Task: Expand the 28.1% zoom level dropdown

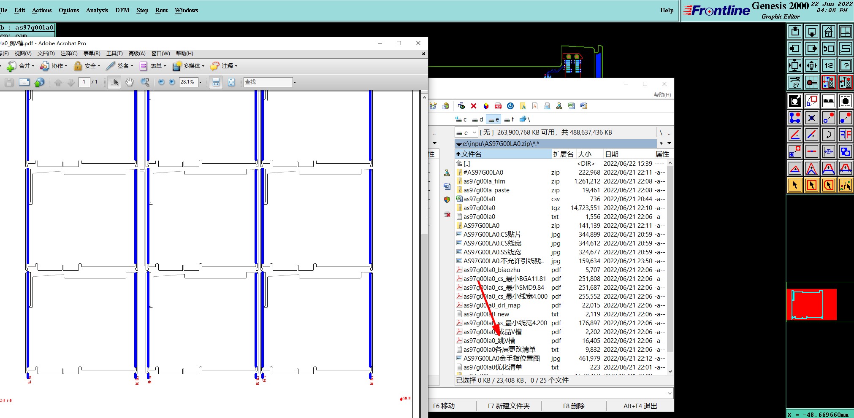Action: (x=200, y=82)
